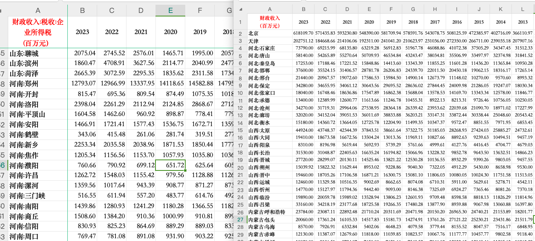Select column G header in the fiscal revenue sheet
This screenshot has width=535, height=241.
pos(413,9)
